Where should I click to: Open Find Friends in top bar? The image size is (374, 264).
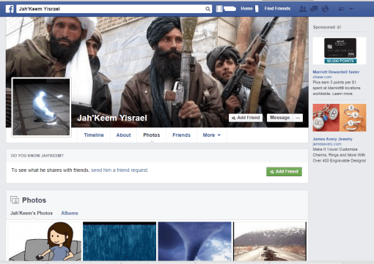[x=277, y=9]
